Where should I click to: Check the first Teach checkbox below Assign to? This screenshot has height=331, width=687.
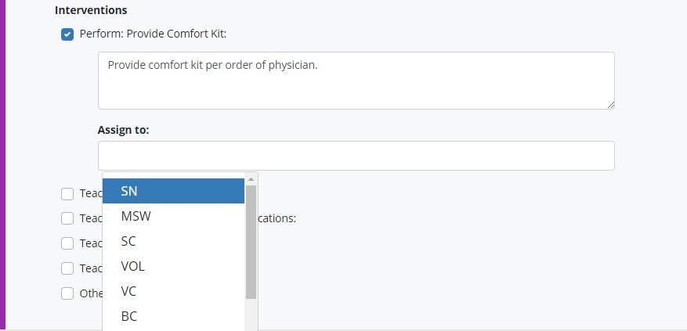tap(67, 194)
